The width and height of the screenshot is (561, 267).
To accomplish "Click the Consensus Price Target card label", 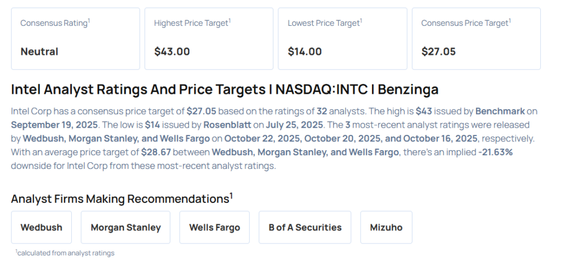I will [465, 23].
